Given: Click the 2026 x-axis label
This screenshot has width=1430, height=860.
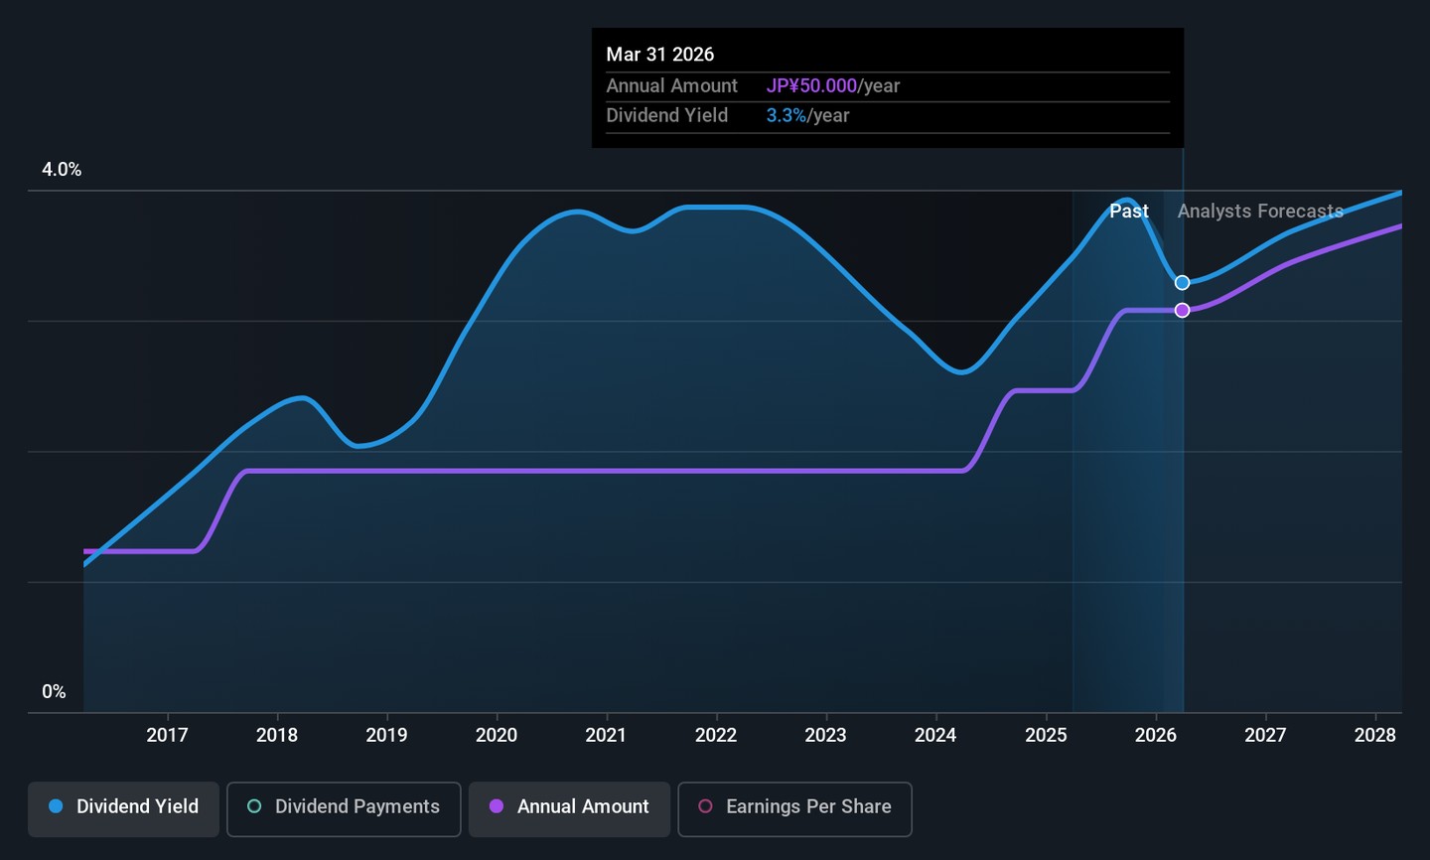Looking at the screenshot, I should pos(1156,735).
